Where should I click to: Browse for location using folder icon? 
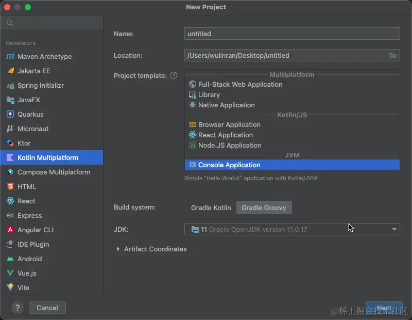coord(393,56)
